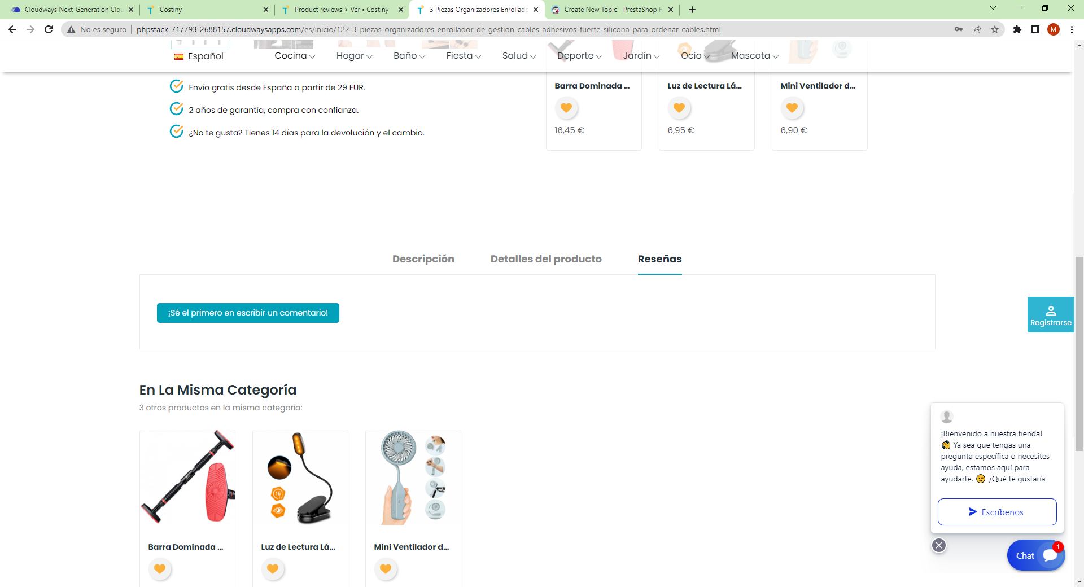Viewport: 1084px width, 587px height.
Task: Switch to the Descripción tab
Action: [x=423, y=259]
